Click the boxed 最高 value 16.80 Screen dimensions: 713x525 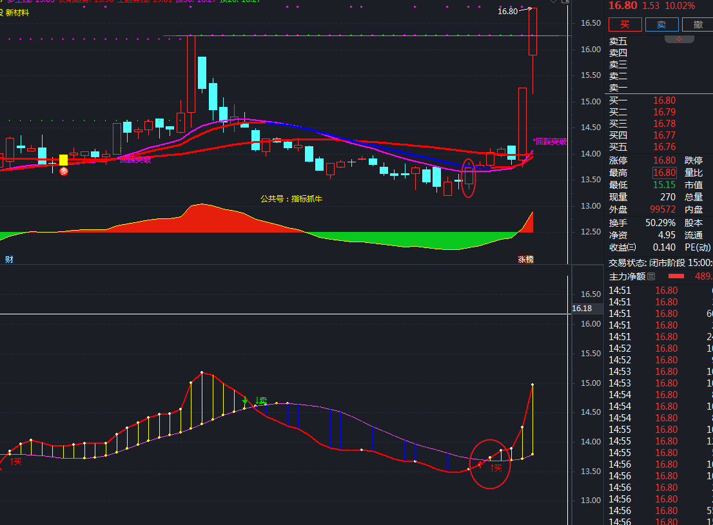(665, 173)
